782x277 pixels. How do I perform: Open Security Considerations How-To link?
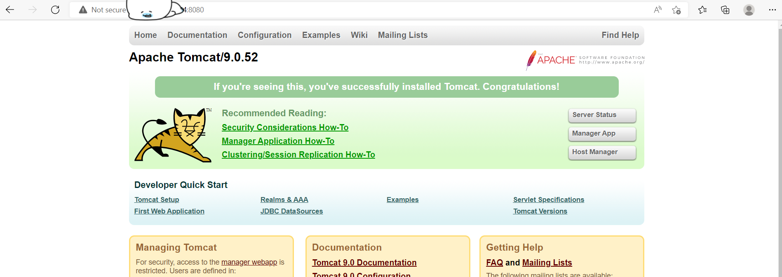[285, 127]
